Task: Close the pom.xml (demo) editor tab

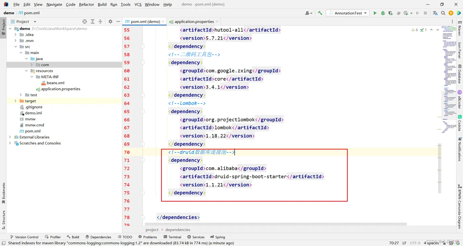Action: pyautogui.click(x=163, y=21)
